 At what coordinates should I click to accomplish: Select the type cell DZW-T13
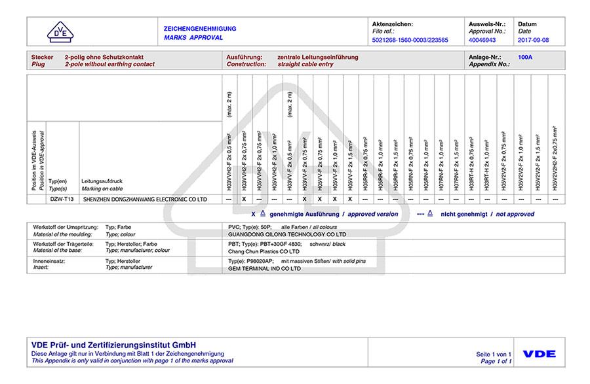(62, 199)
